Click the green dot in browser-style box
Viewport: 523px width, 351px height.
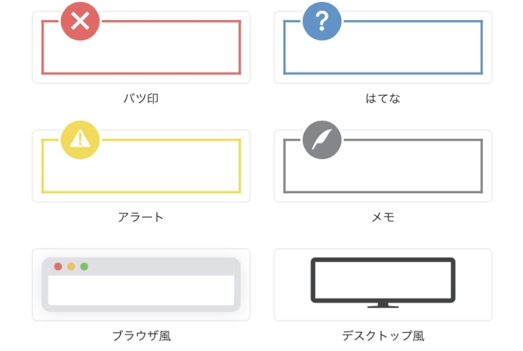[x=84, y=266]
